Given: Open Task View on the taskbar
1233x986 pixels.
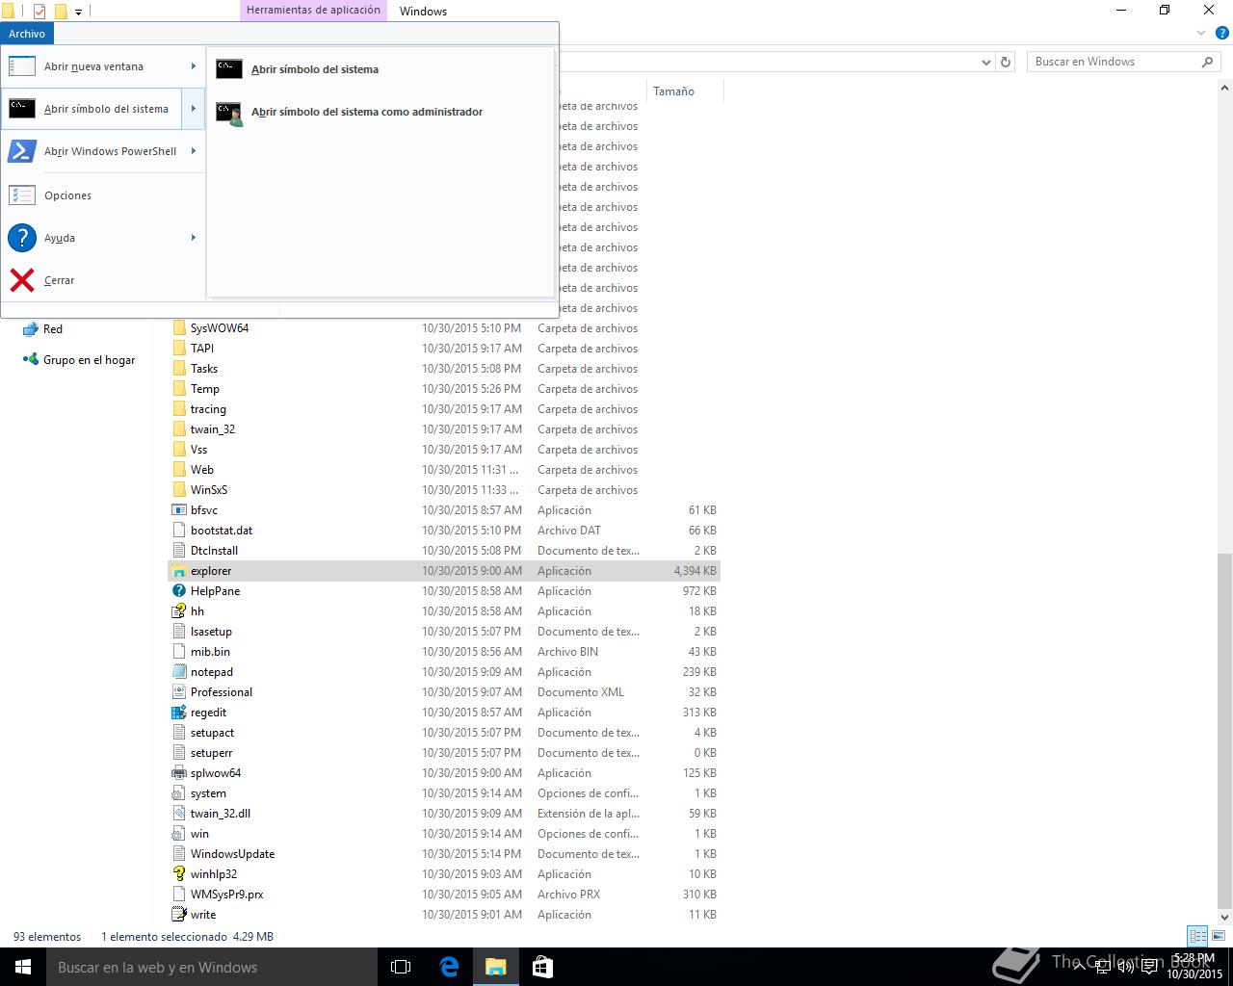Looking at the screenshot, I should (401, 967).
